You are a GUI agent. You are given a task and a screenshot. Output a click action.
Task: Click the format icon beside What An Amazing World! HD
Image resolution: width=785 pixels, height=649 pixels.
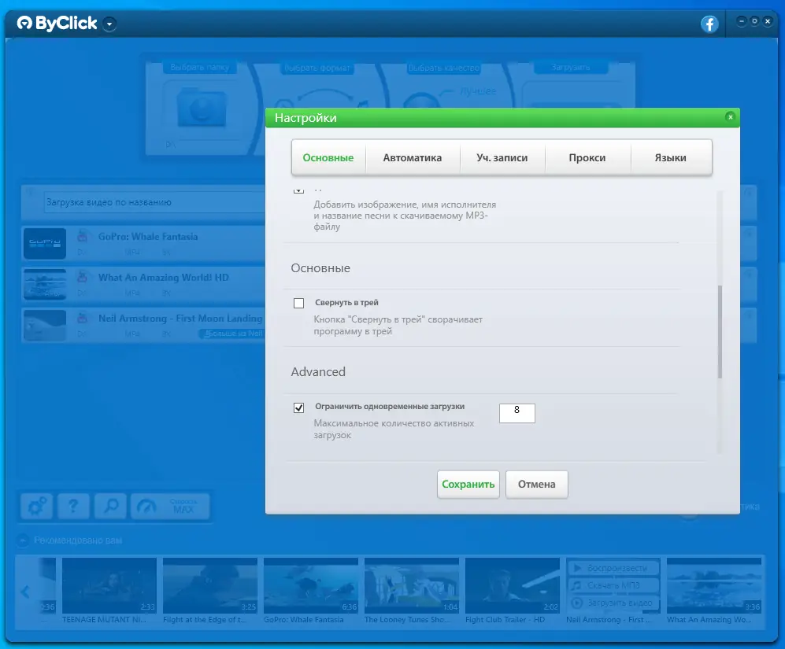click(x=83, y=277)
